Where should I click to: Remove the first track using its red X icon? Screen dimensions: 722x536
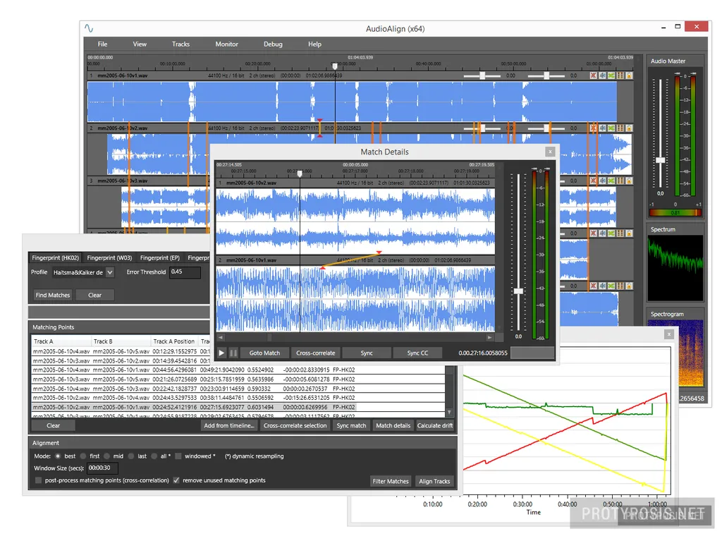593,75
